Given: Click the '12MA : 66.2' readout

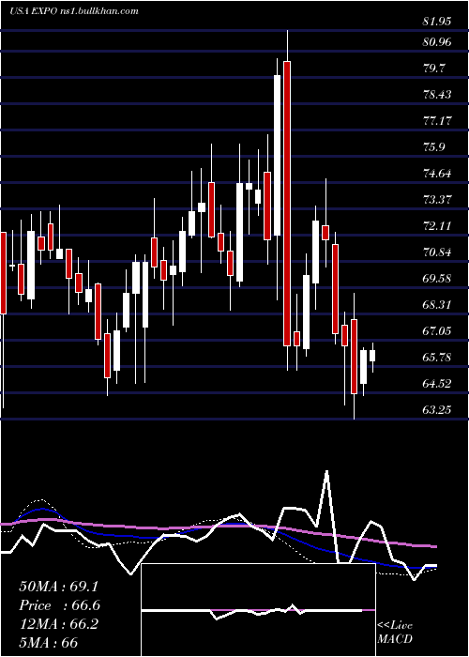Looking at the screenshot, I should click(x=58, y=624).
